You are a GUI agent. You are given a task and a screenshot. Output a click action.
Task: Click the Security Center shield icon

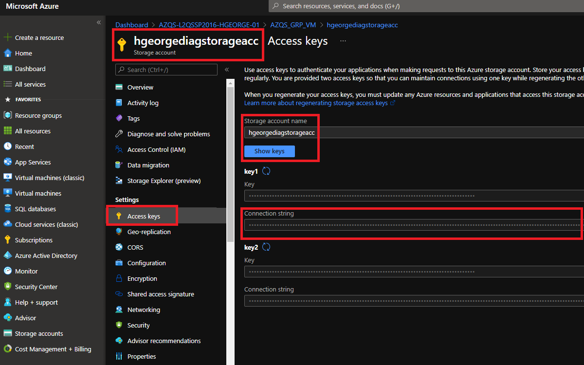pyautogui.click(x=7, y=287)
